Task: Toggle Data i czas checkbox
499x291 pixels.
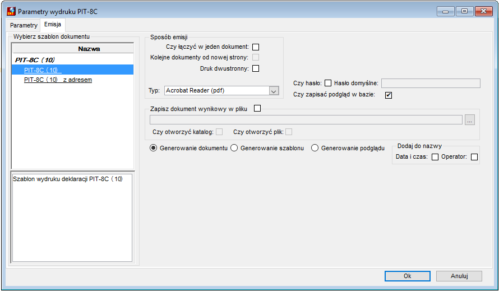Action: [x=435, y=156]
